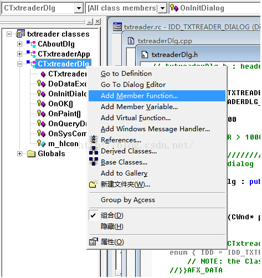Click the OnInitDialog member combo box
This screenshot has width=262, height=278.
(x=215, y=8)
